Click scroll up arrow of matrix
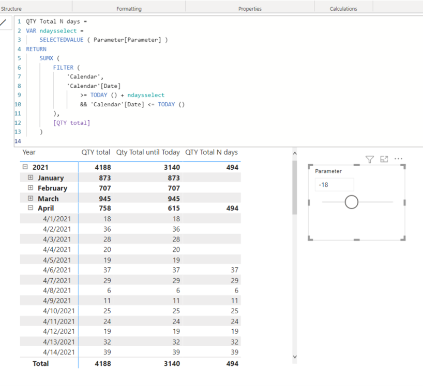 295,153
